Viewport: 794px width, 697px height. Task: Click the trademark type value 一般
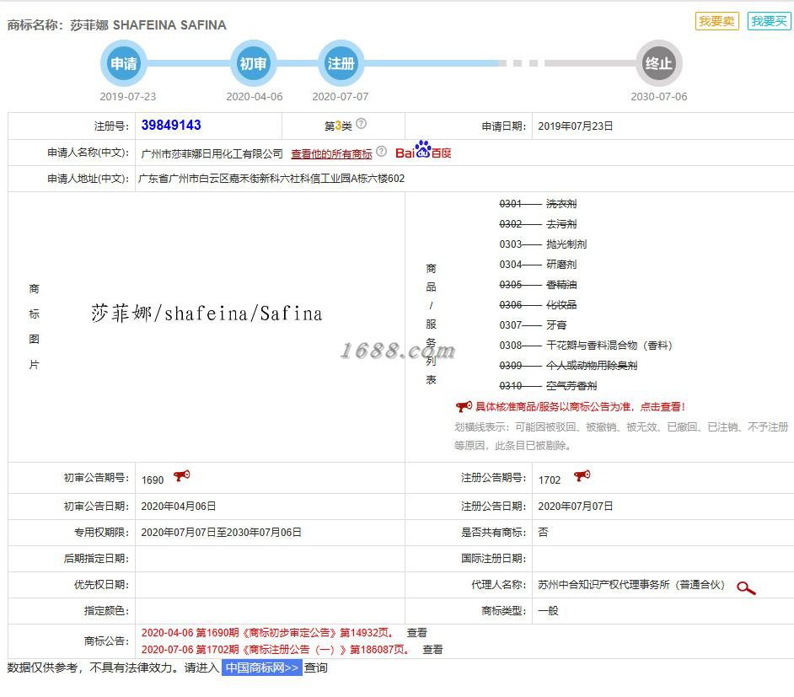pyautogui.click(x=548, y=611)
